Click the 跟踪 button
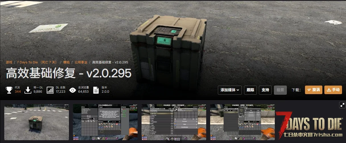 [x=251, y=90]
